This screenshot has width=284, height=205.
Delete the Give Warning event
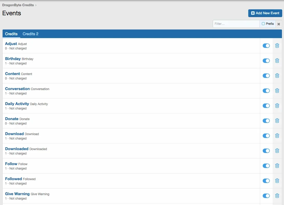pyautogui.click(x=277, y=196)
